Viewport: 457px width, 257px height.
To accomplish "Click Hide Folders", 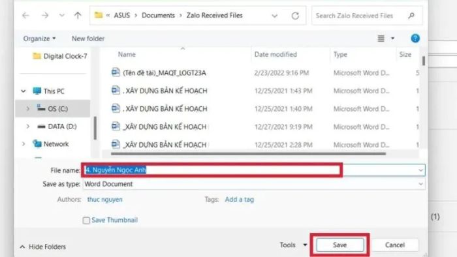I will [x=43, y=247].
